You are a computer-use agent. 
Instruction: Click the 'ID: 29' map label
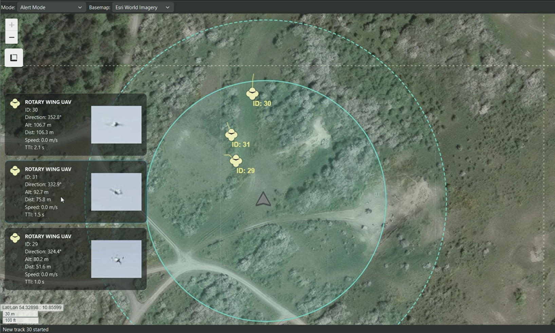pyautogui.click(x=245, y=171)
